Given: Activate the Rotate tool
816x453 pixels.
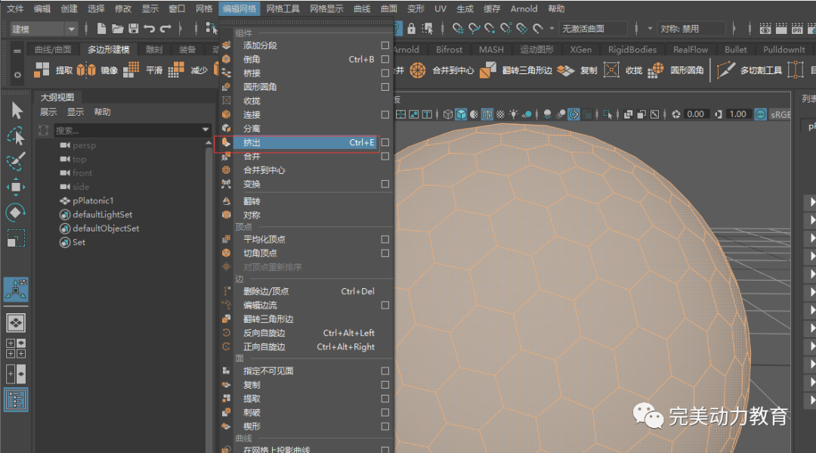Looking at the screenshot, I should (x=16, y=213).
